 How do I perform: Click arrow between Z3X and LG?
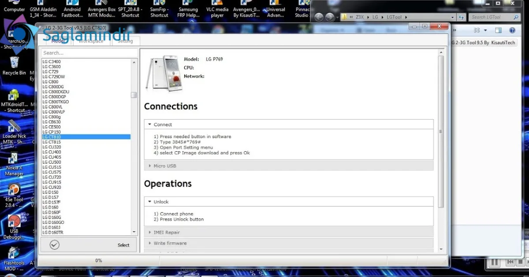[x=369, y=17]
